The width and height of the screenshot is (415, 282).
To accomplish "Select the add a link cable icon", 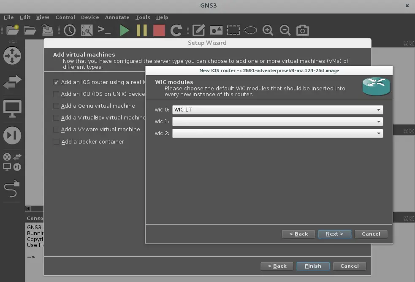I will [x=12, y=189].
